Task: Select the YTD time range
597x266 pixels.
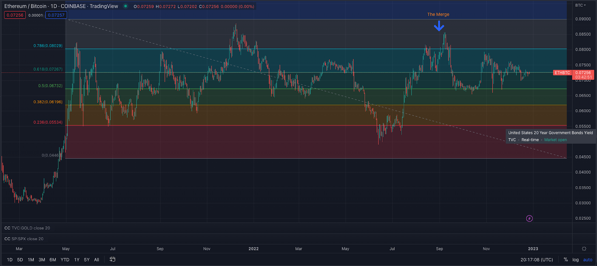Action: pyautogui.click(x=65, y=260)
